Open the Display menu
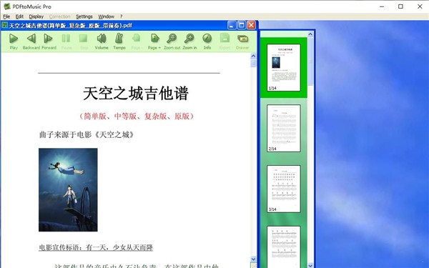Viewport: 429px width, 268px height. coord(36,16)
